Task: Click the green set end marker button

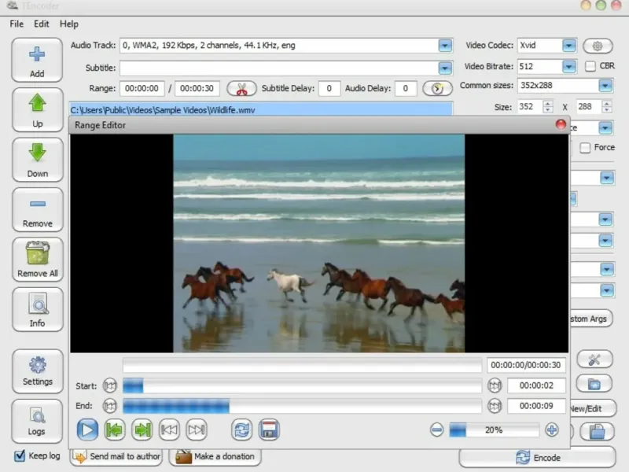Action: pyautogui.click(x=142, y=430)
